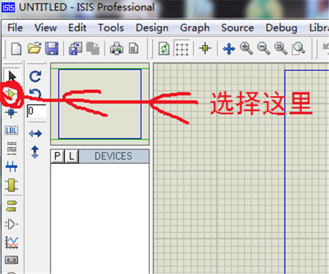Open the View menu

[x=45, y=28]
